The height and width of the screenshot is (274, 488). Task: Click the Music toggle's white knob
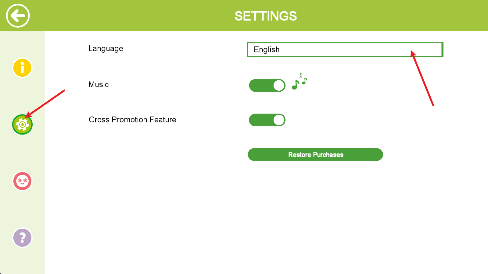click(x=279, y=86)
